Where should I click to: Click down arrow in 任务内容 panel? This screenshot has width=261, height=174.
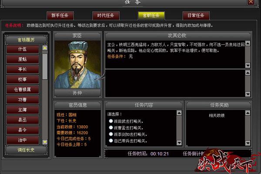pos(179,143)
